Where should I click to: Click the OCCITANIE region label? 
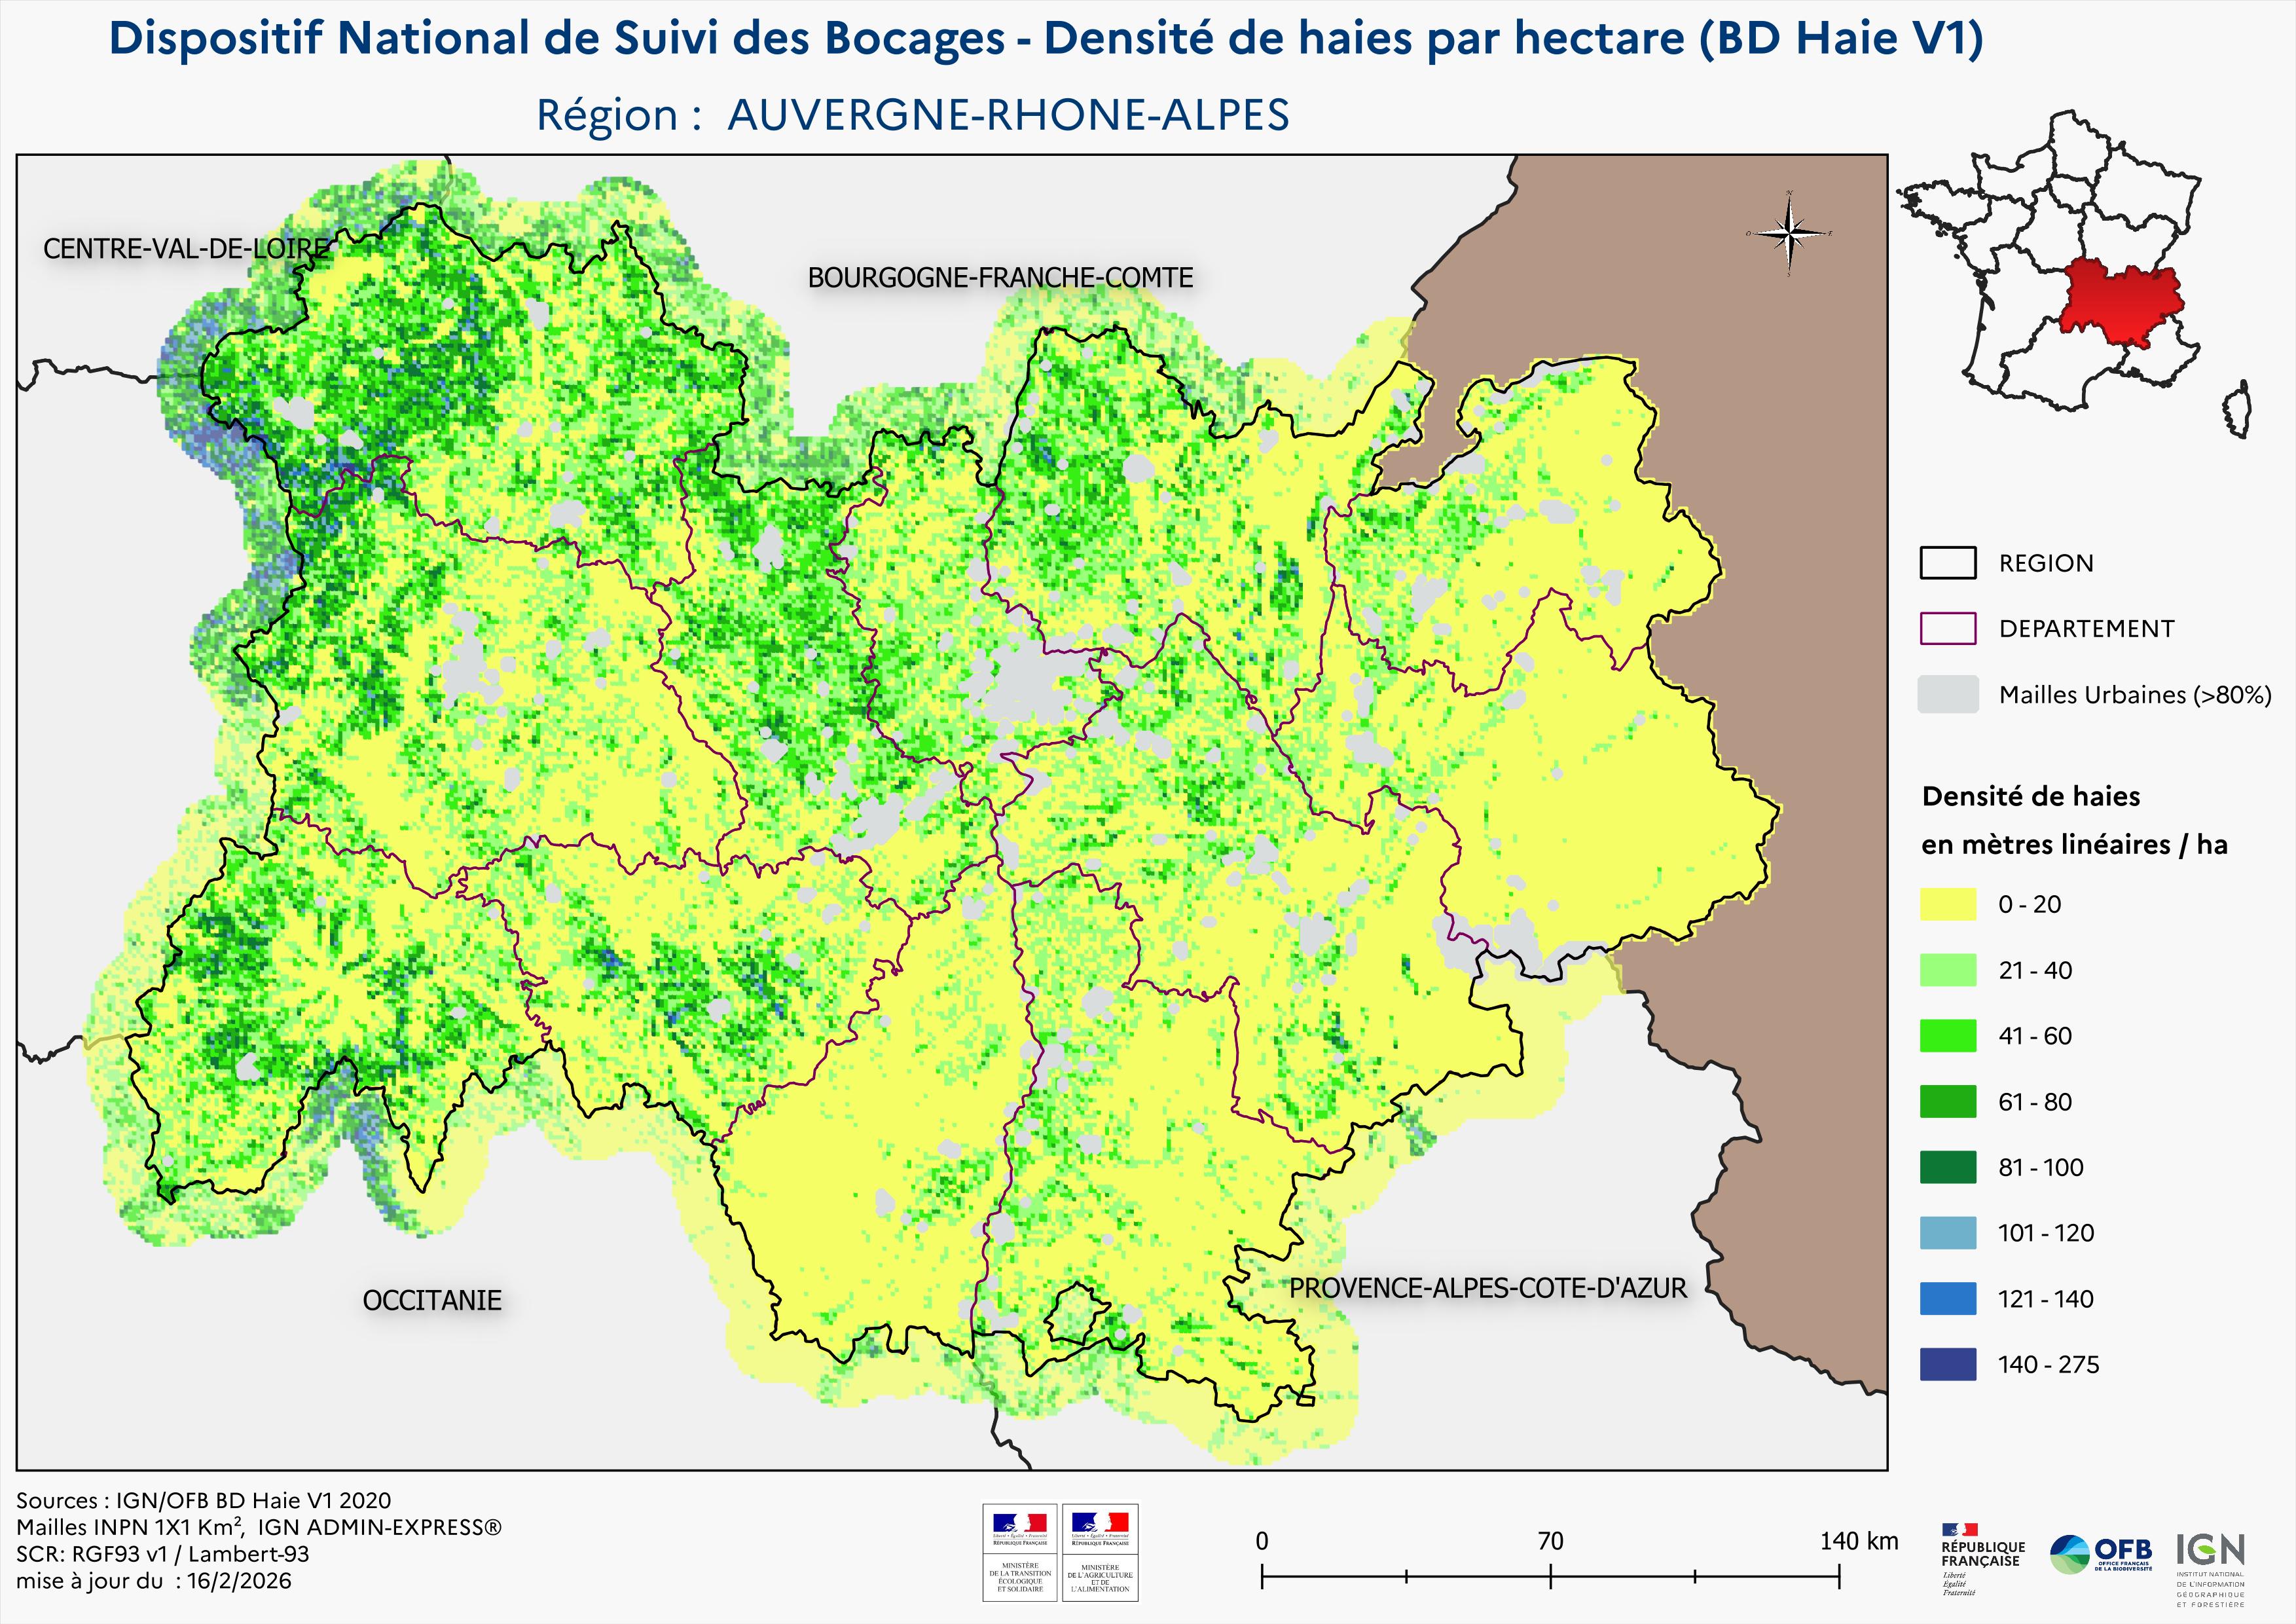click(432, 1301)
